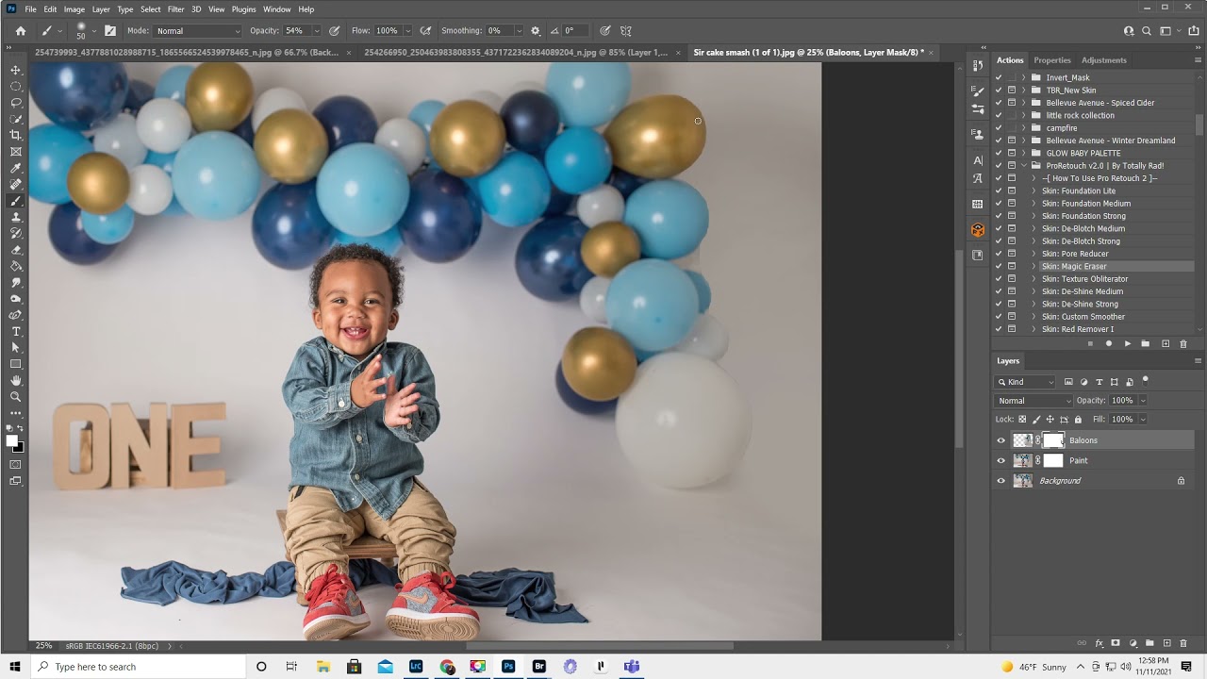Enable airbrush-style build-up
The image size is (1207, 679).
pos(426,31)
